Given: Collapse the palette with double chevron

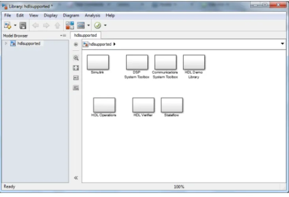Looking at the screenshot, I should [x=76, y=178].
